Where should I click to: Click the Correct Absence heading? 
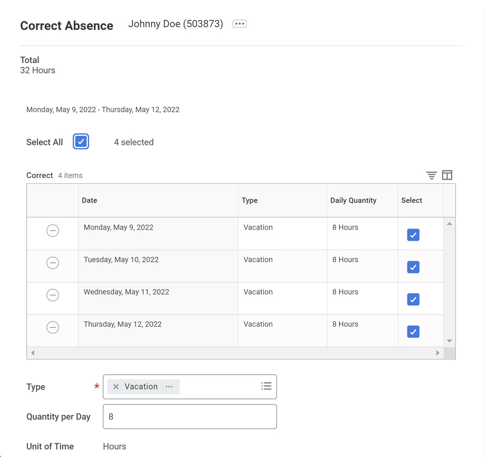tap(67, 25)
